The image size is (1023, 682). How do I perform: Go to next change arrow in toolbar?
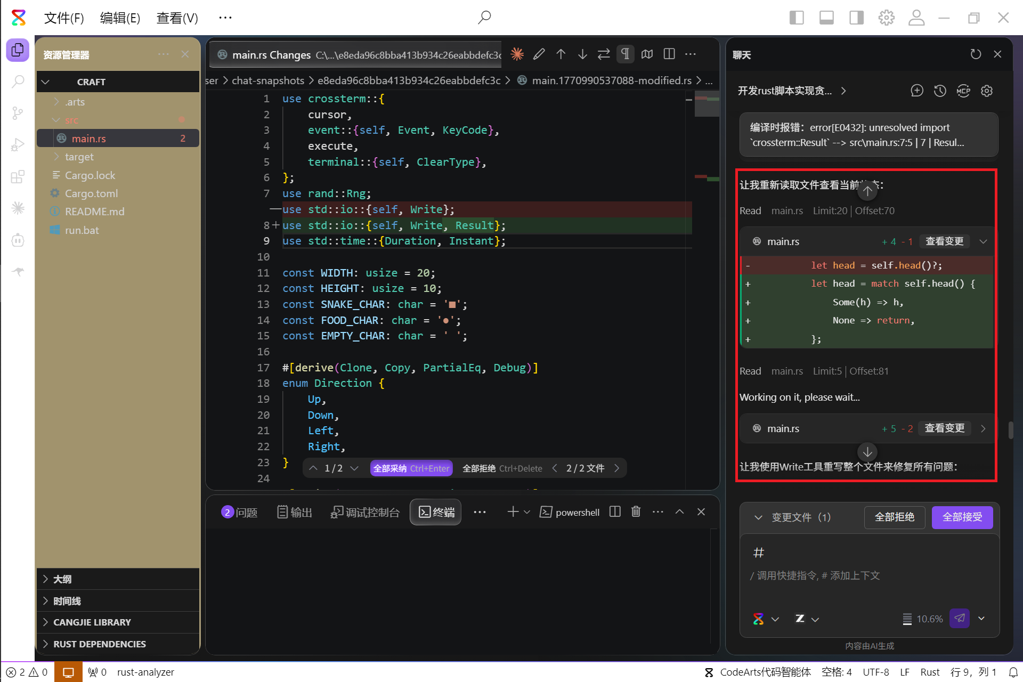(x=582, y=54)
